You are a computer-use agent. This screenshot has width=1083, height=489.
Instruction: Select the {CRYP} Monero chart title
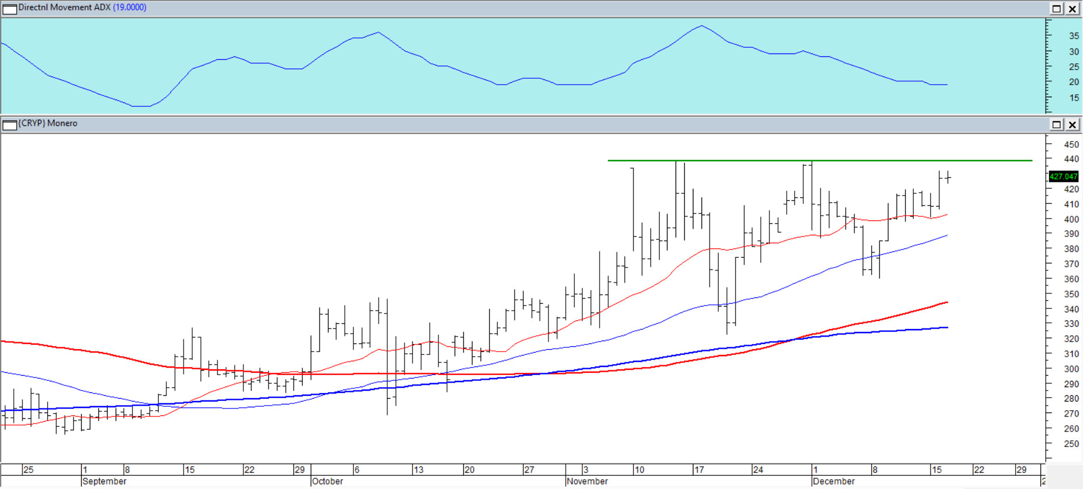[x=48, y=123]
